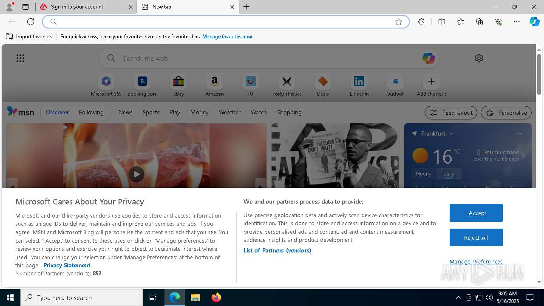Screen dimensions: 544x306
Task: Open the Money menu item
Action: pos(199,112)
